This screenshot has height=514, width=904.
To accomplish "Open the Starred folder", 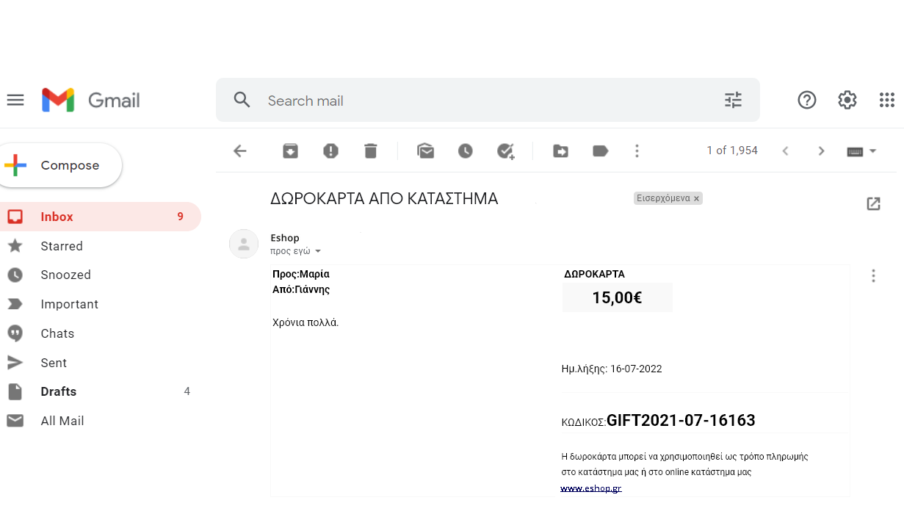I will tap(62, 246).
